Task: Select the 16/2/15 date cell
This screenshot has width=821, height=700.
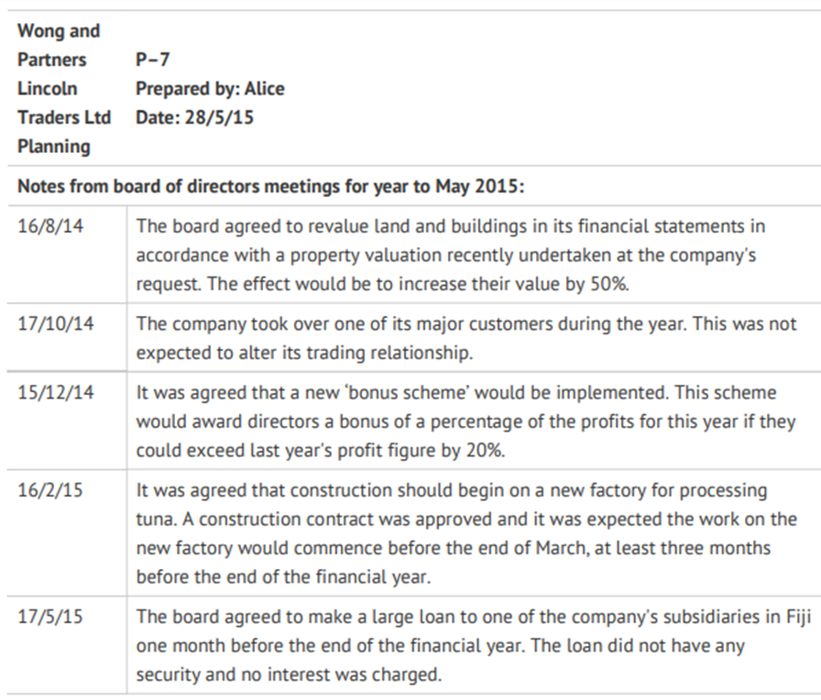Action: 50,490
